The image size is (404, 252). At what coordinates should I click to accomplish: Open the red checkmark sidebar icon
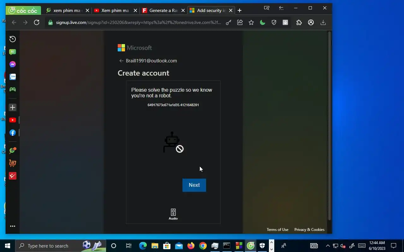tap(13, 176)
